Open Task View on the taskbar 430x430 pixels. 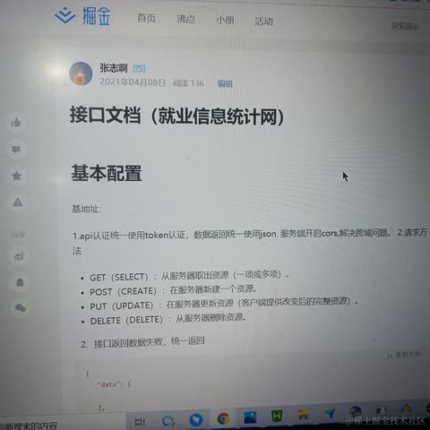(x=140, y=422)
